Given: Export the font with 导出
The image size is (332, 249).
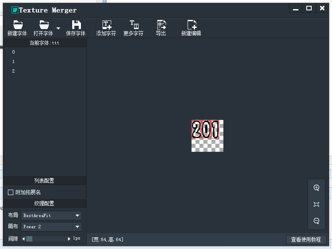Looking at the screenshot, I should click(x=161, y=28).
